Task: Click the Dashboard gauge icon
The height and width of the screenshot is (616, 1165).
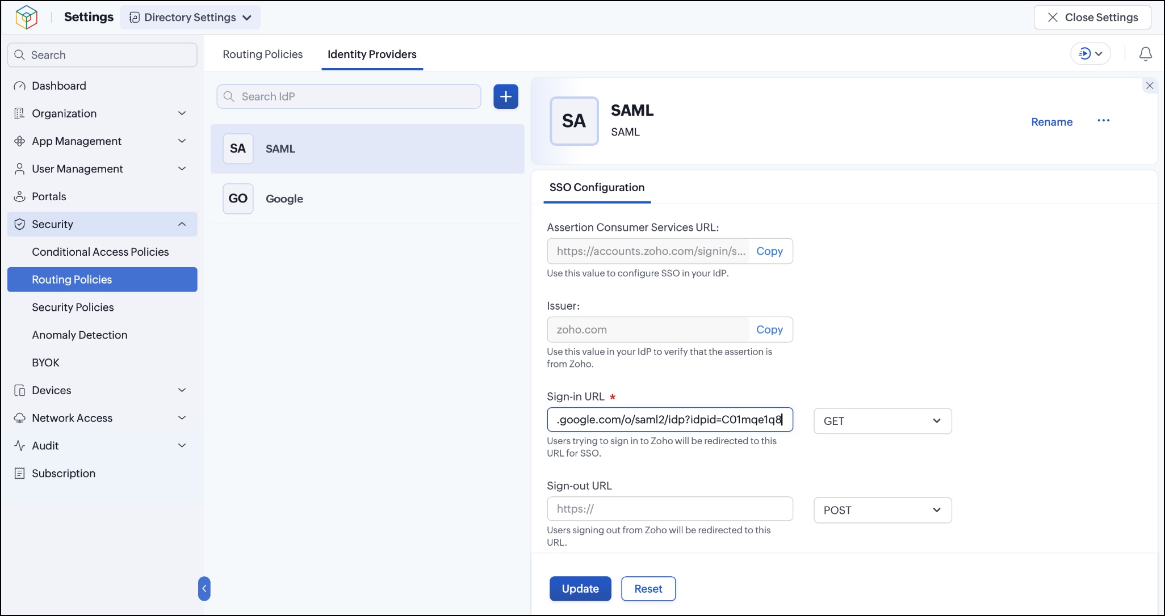Action: coord(20,86)
